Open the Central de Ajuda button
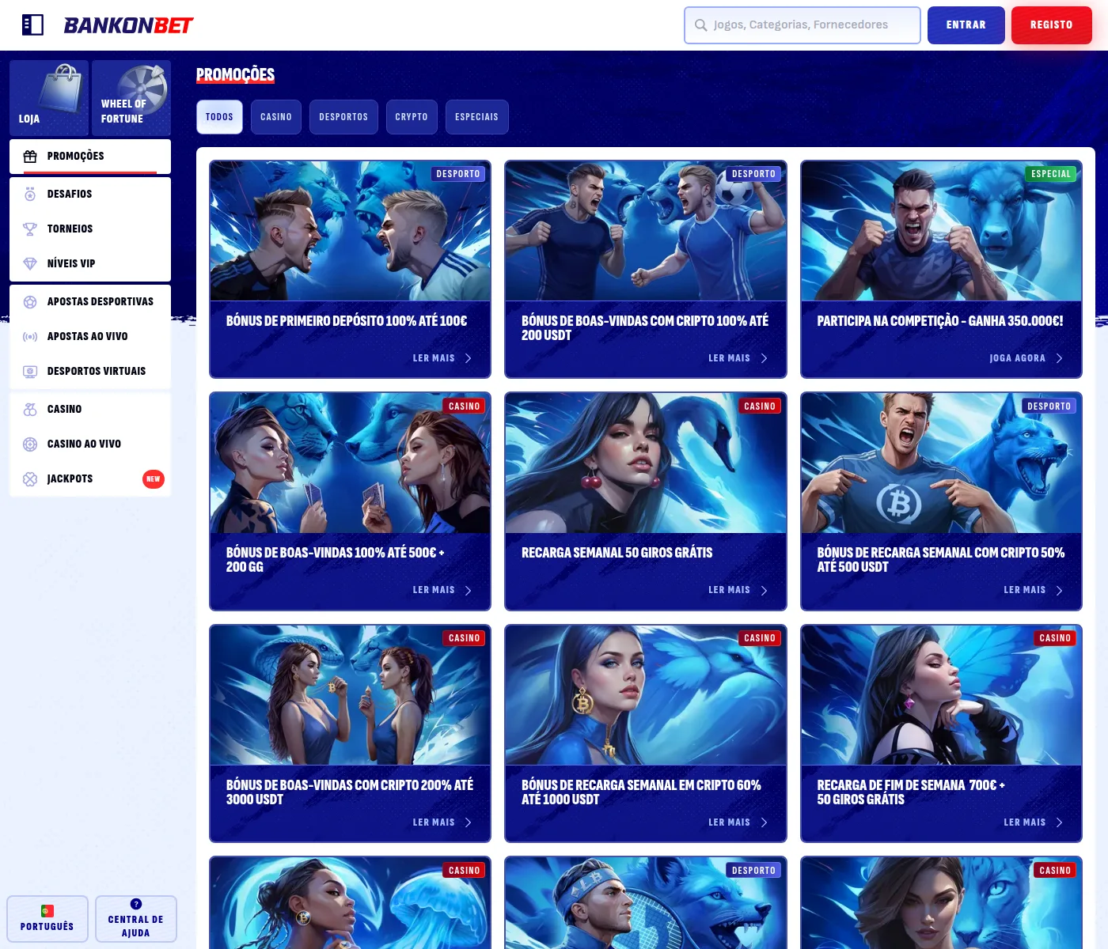1108x949 pixels. click(x=136, y=919)
